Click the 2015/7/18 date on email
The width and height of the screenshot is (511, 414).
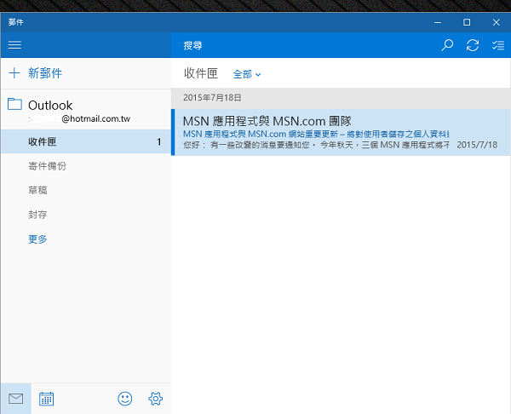pos(477,145)
